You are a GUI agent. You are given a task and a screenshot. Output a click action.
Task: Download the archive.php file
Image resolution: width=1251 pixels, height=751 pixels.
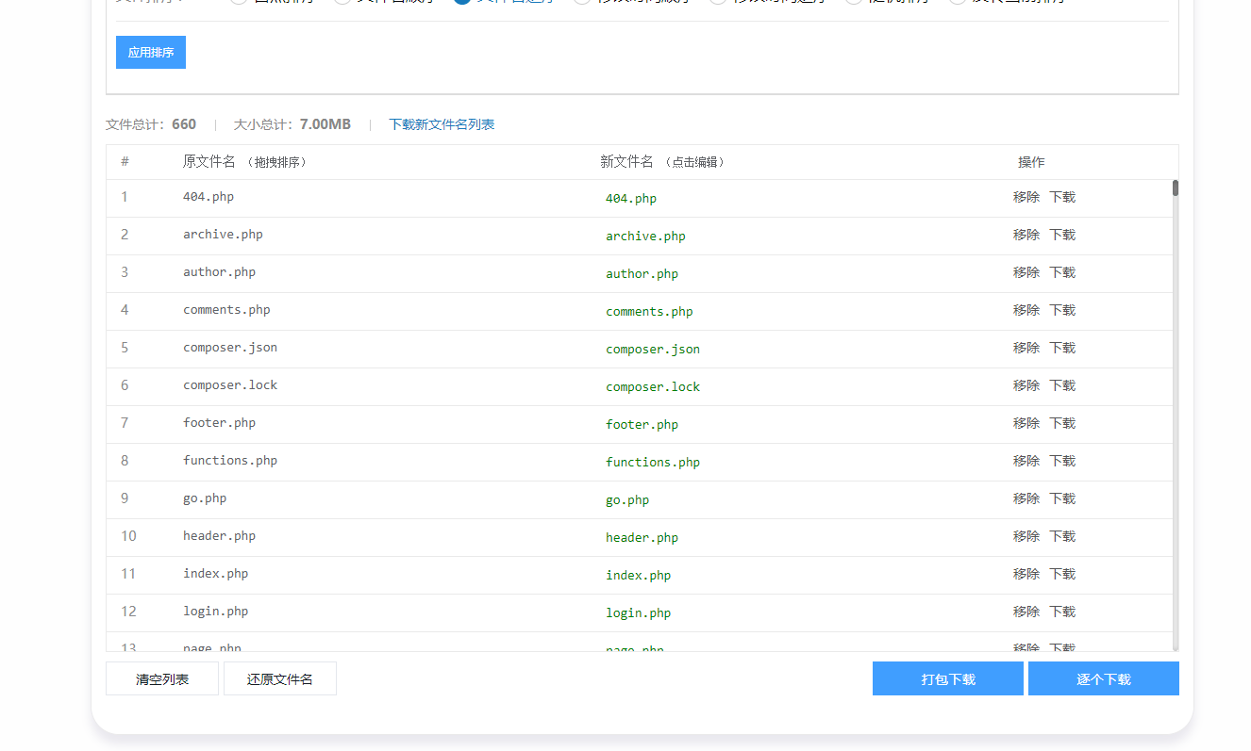click(x=1061, y=234)
